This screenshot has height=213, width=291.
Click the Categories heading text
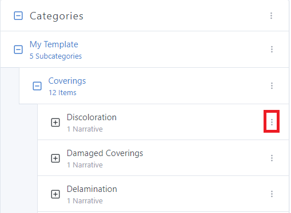click(x=57, y=16)
